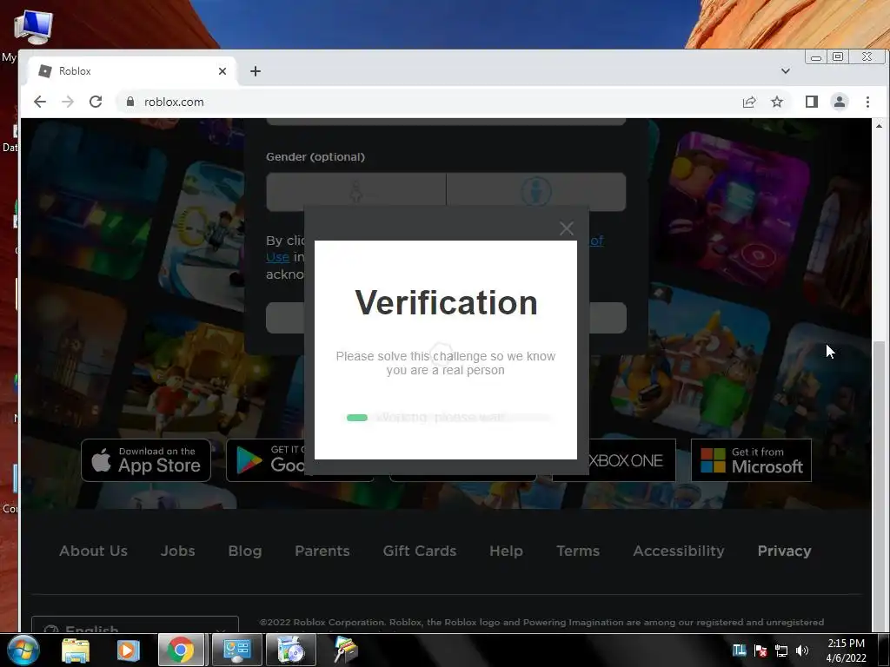Bookmark this tab with the star
The width and height of the screenshot is (890, 667).
click(777, 102)
